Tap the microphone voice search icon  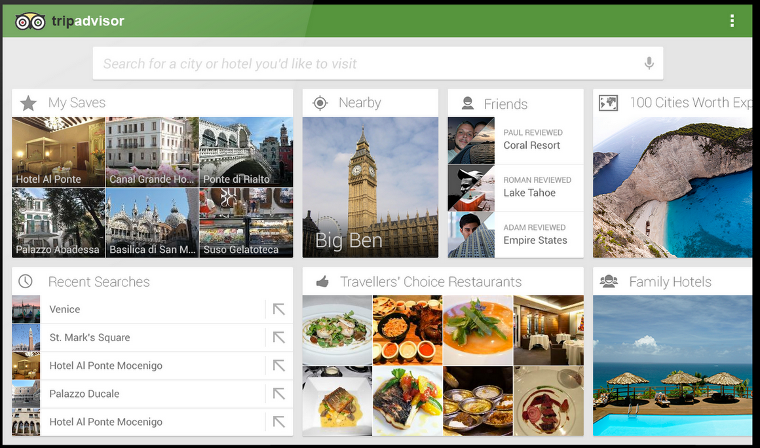click(649, 63)
